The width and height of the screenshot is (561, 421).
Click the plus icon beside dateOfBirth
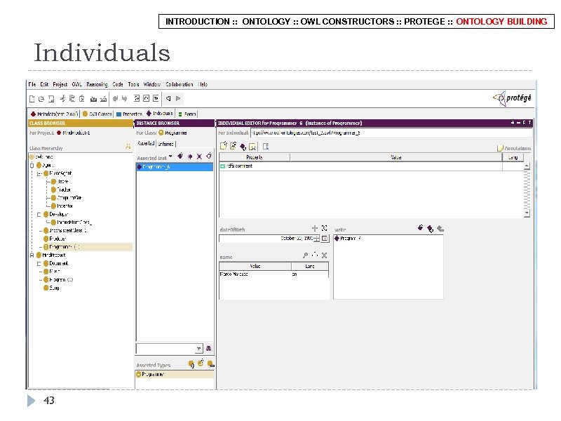point(315,228)
